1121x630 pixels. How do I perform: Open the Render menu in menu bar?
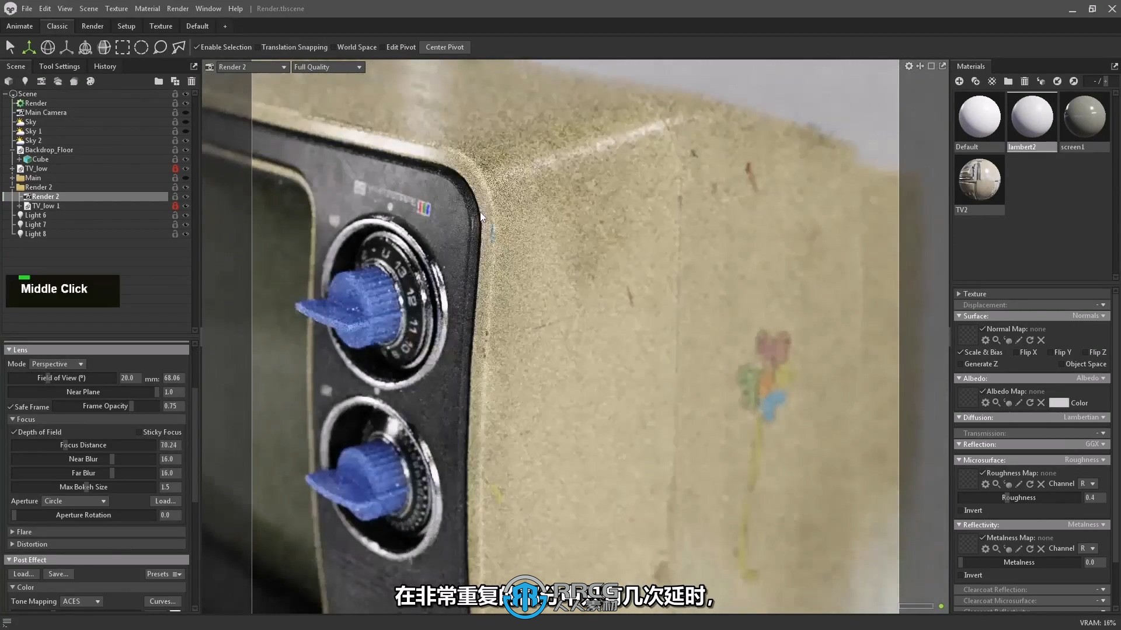click(177, 9)
